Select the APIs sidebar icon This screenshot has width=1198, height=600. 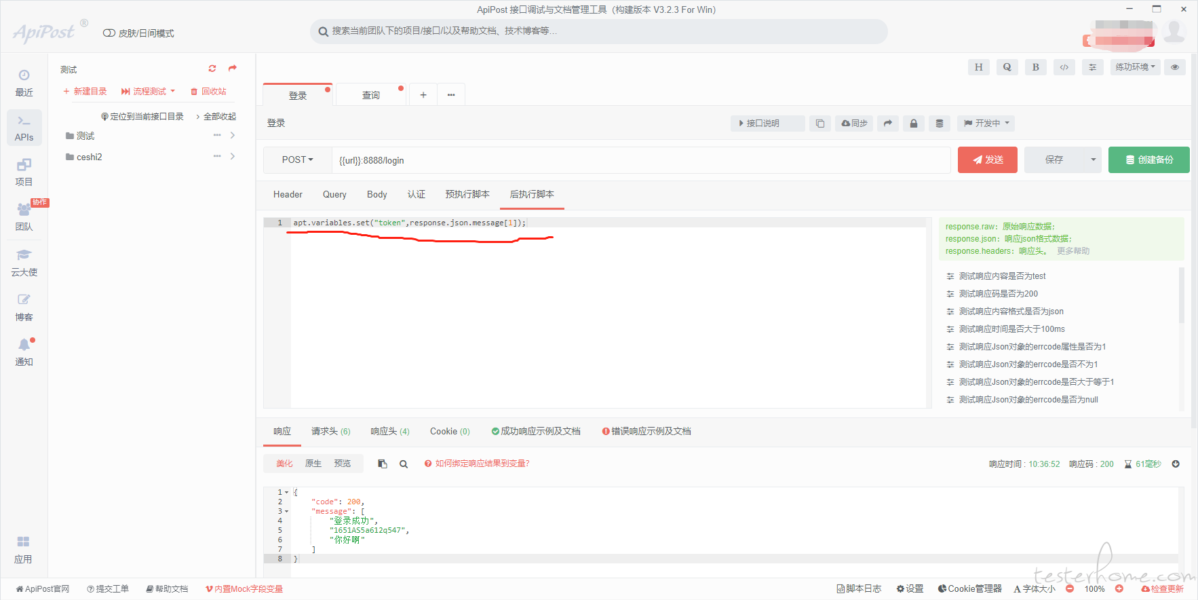pos(24,128)
